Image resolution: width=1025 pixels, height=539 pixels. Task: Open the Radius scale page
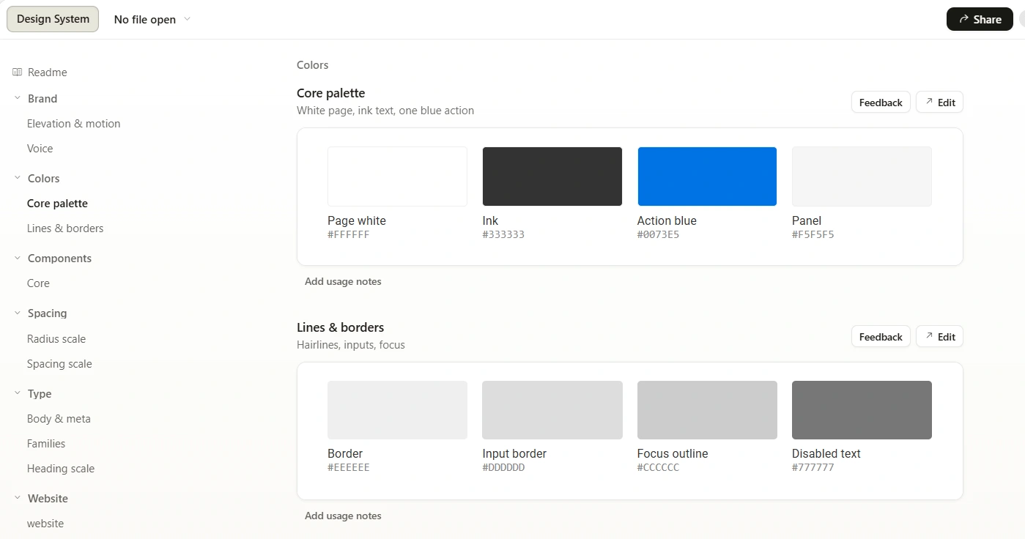[x=56, y=338]
